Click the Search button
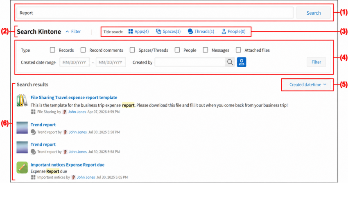 click(313, 13)
